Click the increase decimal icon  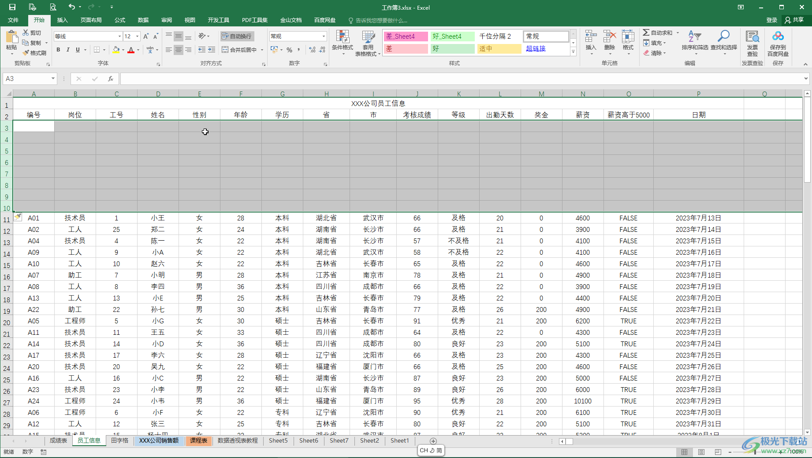tap(313, 50)
